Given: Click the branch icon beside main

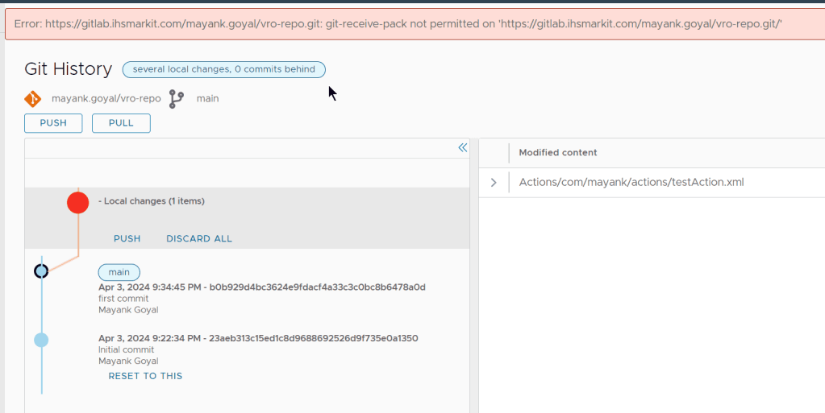Looking at the screenshot, I should coord(177,99).
